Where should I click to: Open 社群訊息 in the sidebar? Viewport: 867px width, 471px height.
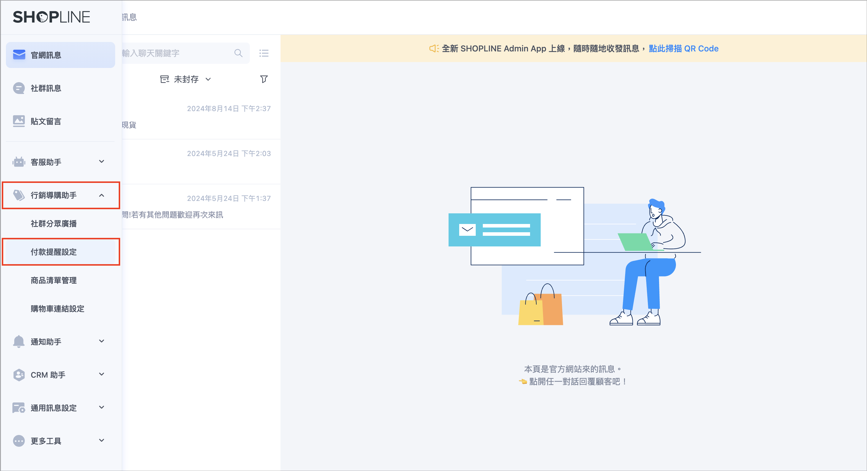click(x=61, y=88)
